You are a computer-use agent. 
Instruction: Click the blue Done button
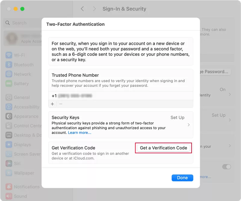tap(182, 178)
